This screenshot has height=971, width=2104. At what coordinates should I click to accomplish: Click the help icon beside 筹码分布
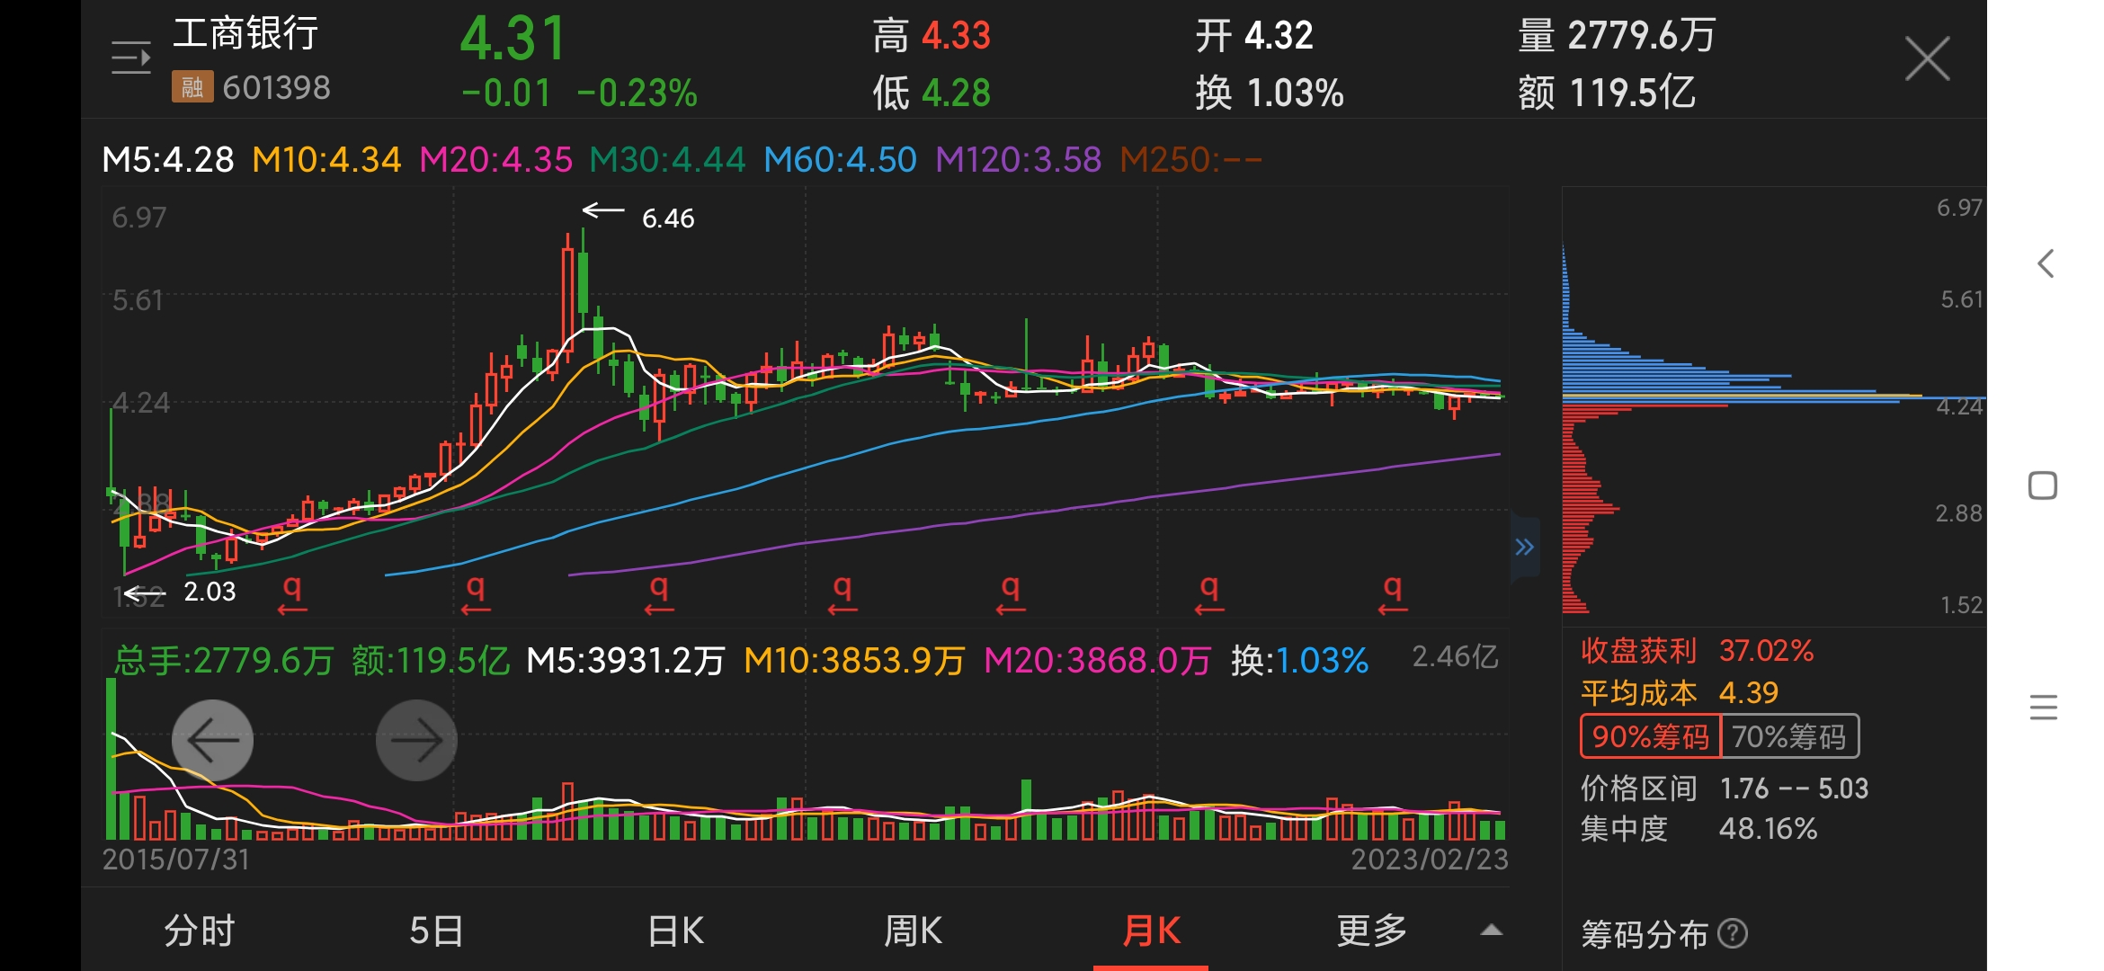click(1733, 933)
